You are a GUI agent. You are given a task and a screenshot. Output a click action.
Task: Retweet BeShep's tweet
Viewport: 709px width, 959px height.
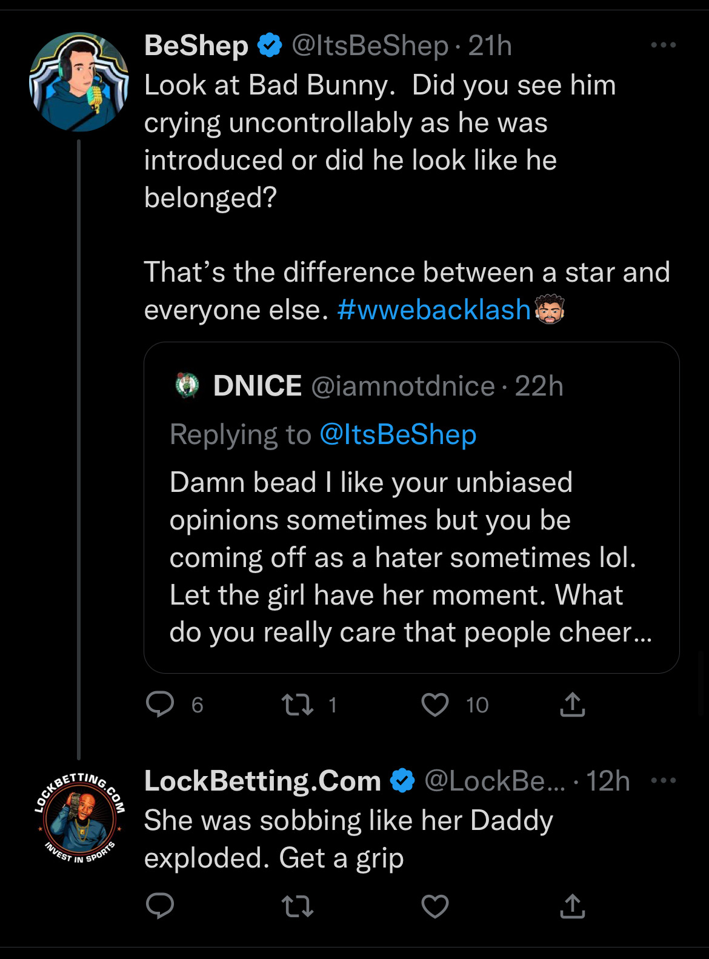coord(298,705)
